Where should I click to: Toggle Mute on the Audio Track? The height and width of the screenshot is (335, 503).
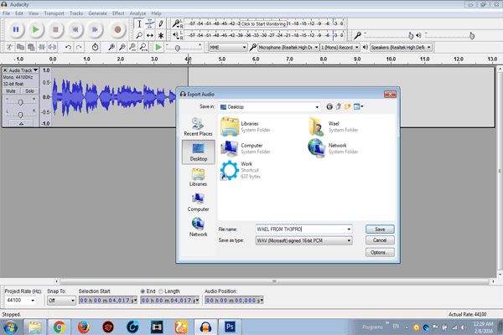[x=12, y=90]
